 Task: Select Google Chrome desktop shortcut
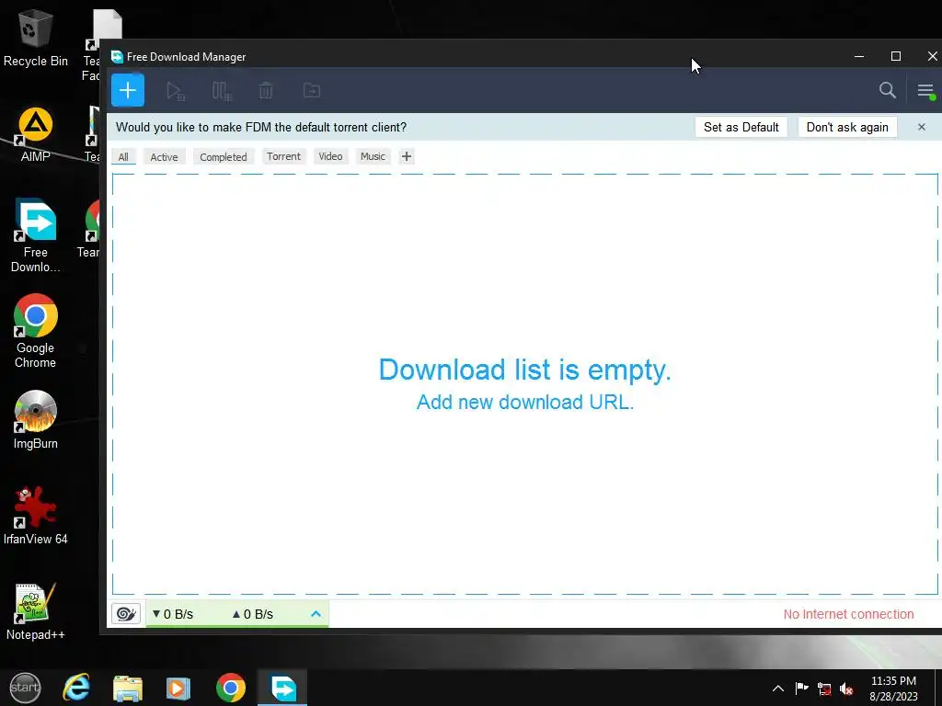[36, 331]
